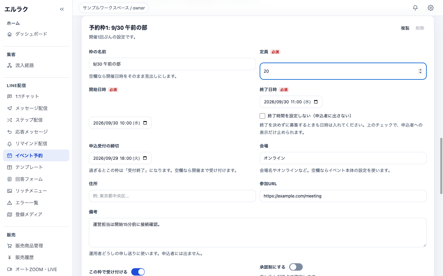Click the 回答フォーム form icon
The width and height of the screenshot is (443, 276).
click(x=10, y=179)
